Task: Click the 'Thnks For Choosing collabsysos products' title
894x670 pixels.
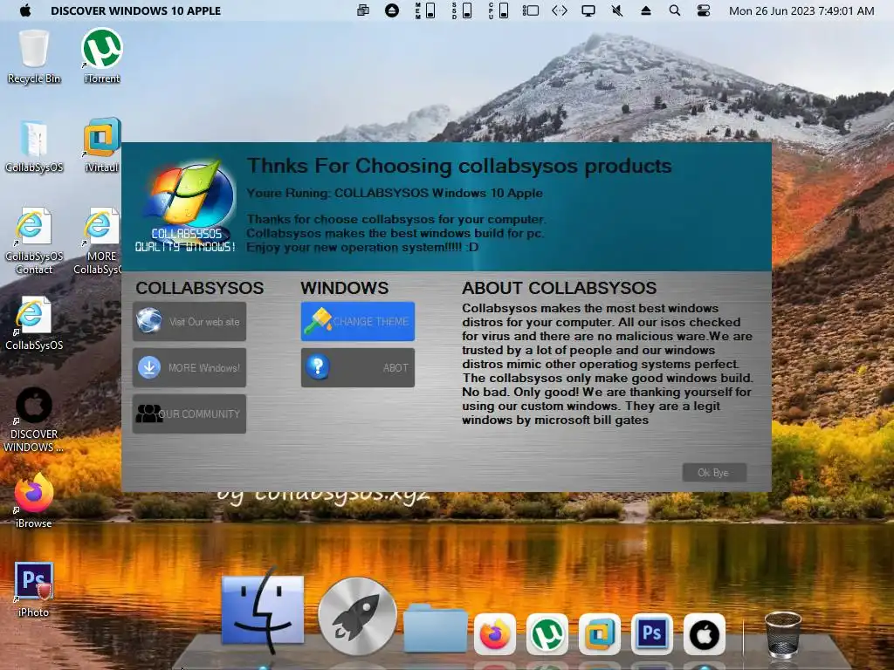Action: pyautogui.click(x=459, y=166)
